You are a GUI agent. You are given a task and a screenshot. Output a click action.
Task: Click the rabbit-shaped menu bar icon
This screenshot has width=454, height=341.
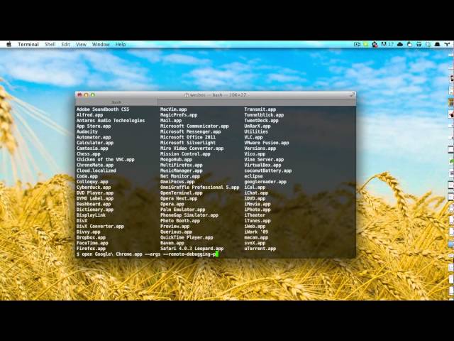coord(409,44)
